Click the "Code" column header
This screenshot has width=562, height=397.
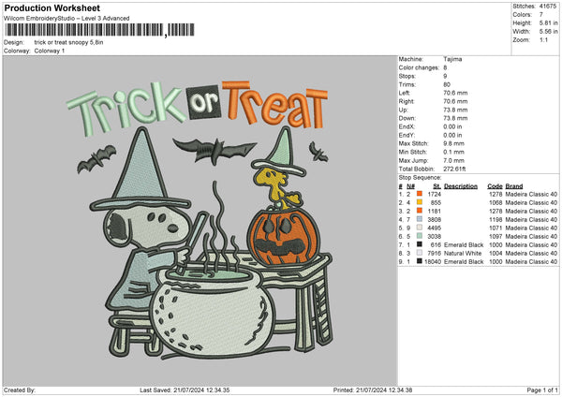495,186
